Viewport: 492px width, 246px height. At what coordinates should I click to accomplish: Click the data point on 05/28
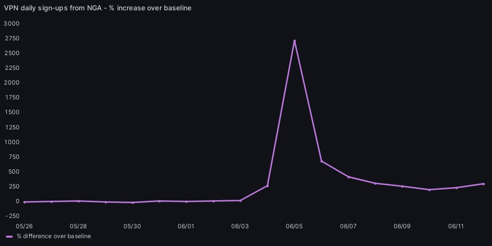(78, 201)
